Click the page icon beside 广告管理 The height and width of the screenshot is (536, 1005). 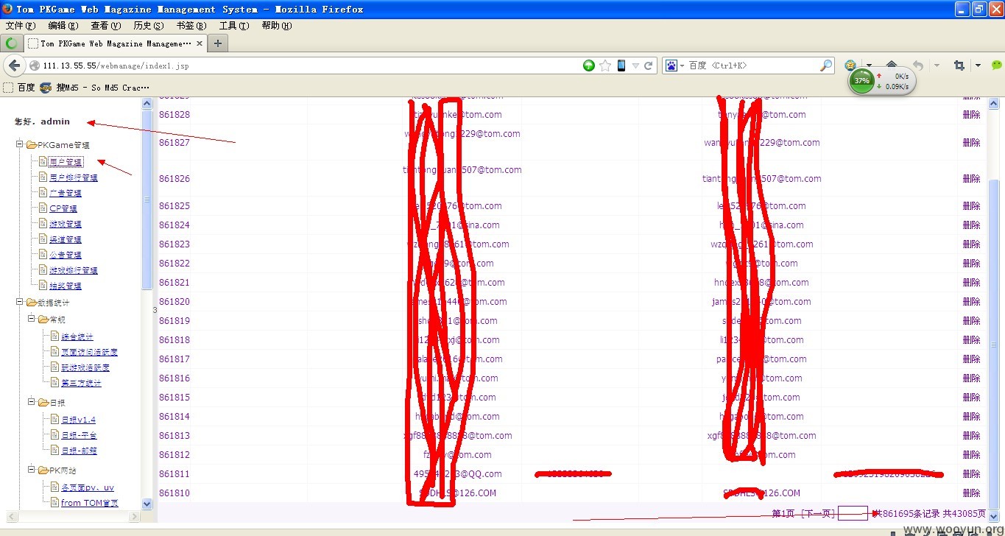(x=43, y=192)
